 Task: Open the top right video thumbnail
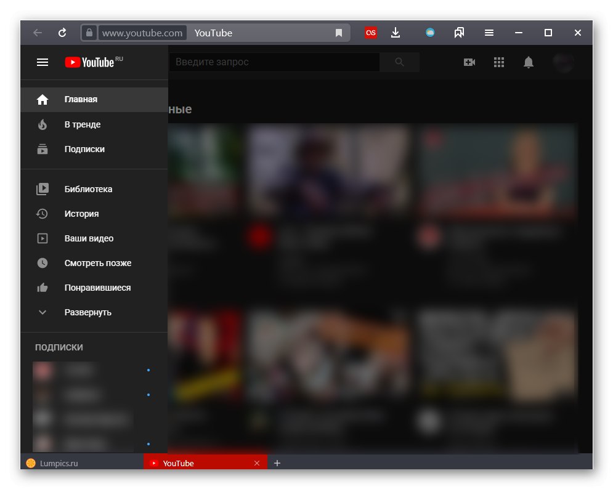(x=497, y=170)
